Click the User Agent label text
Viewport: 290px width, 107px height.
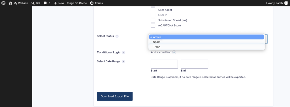pyautogui.click(x=165, y=10)
